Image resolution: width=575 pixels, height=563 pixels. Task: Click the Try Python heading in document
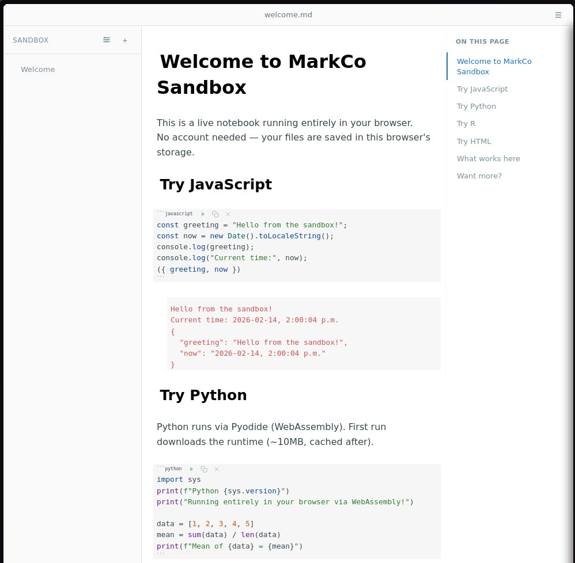click(203, 395)
